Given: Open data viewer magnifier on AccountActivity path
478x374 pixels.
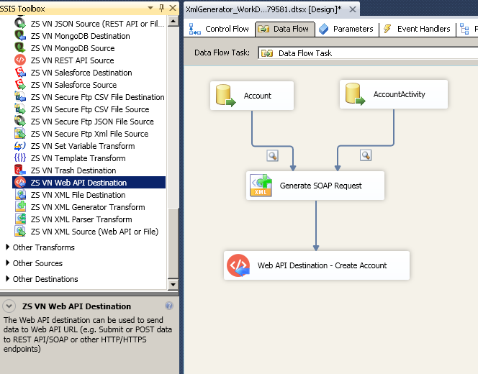Looking at the screenshot, I should click(x=366, y=155).
